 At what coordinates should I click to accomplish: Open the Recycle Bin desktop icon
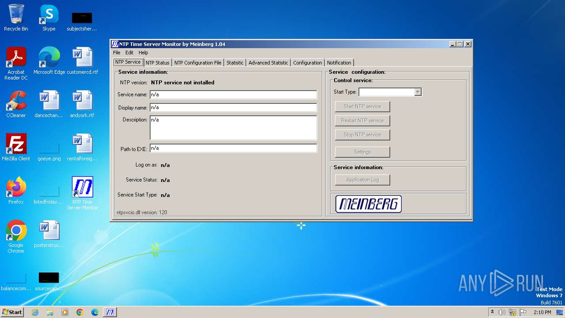pyautogui.click(x=16, y=18)
